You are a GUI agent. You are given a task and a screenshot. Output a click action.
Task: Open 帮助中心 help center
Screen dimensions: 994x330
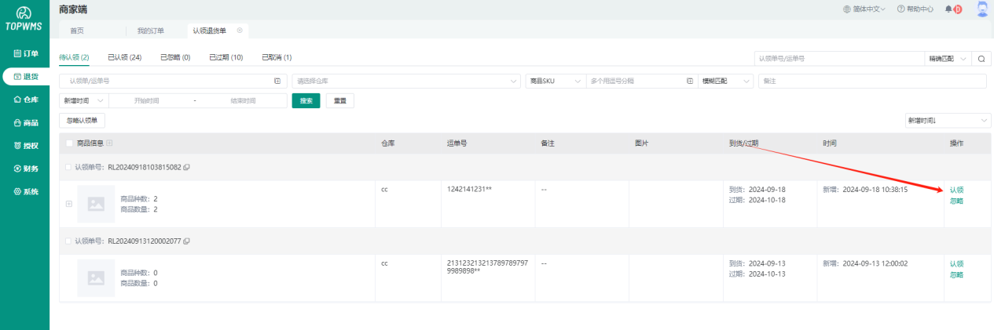(x=915, y=9)
